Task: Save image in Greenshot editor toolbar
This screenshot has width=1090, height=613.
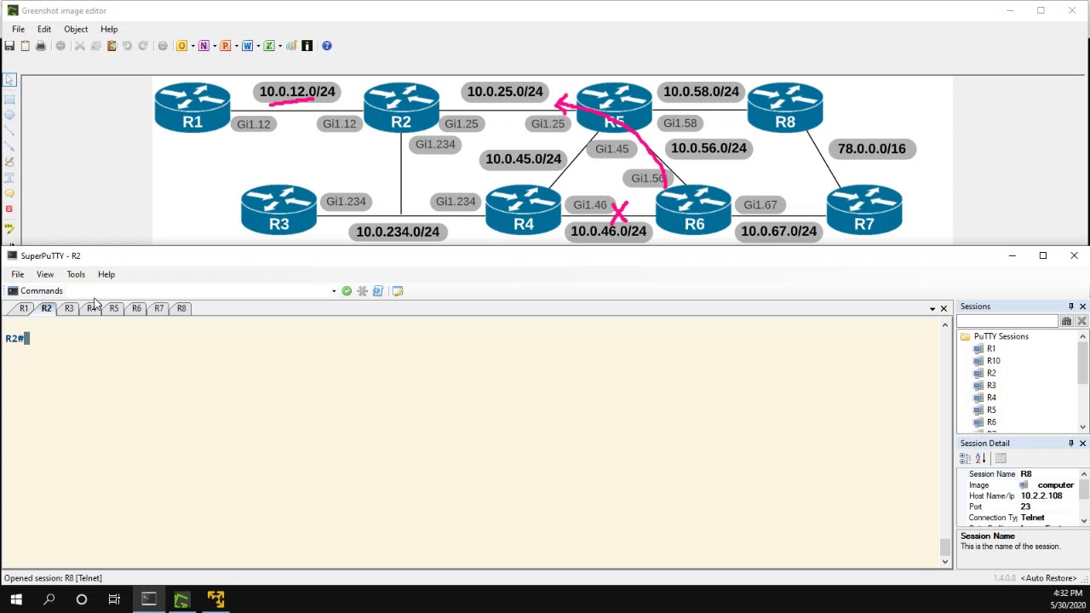Action: pos(9,46)
